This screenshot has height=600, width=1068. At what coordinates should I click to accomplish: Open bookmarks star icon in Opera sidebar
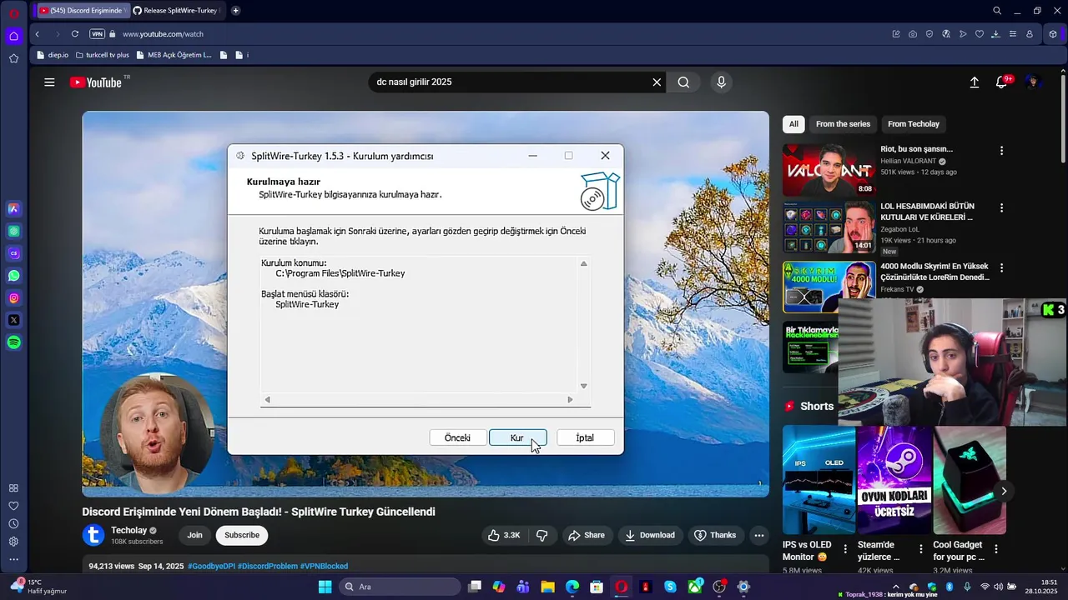[x=13, y=58]
